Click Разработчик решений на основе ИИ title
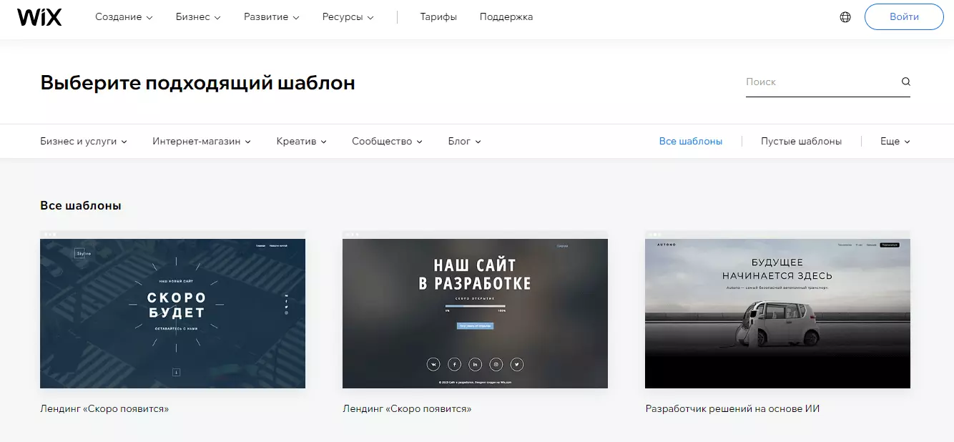The height and width of the screenshot is (442, 954). [732, 409]
